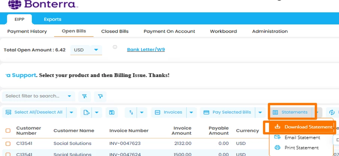Open the Select filter to search dropdown
Viewport: 339px width, 156px height.
(39, 96)
